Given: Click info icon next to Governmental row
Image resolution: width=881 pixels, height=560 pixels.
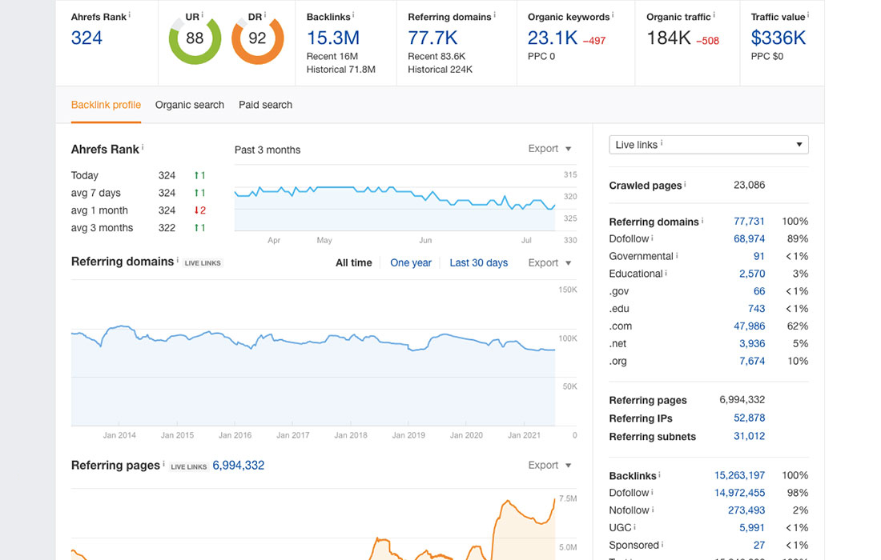Looking at the screenshot, I should click(677, 256).
